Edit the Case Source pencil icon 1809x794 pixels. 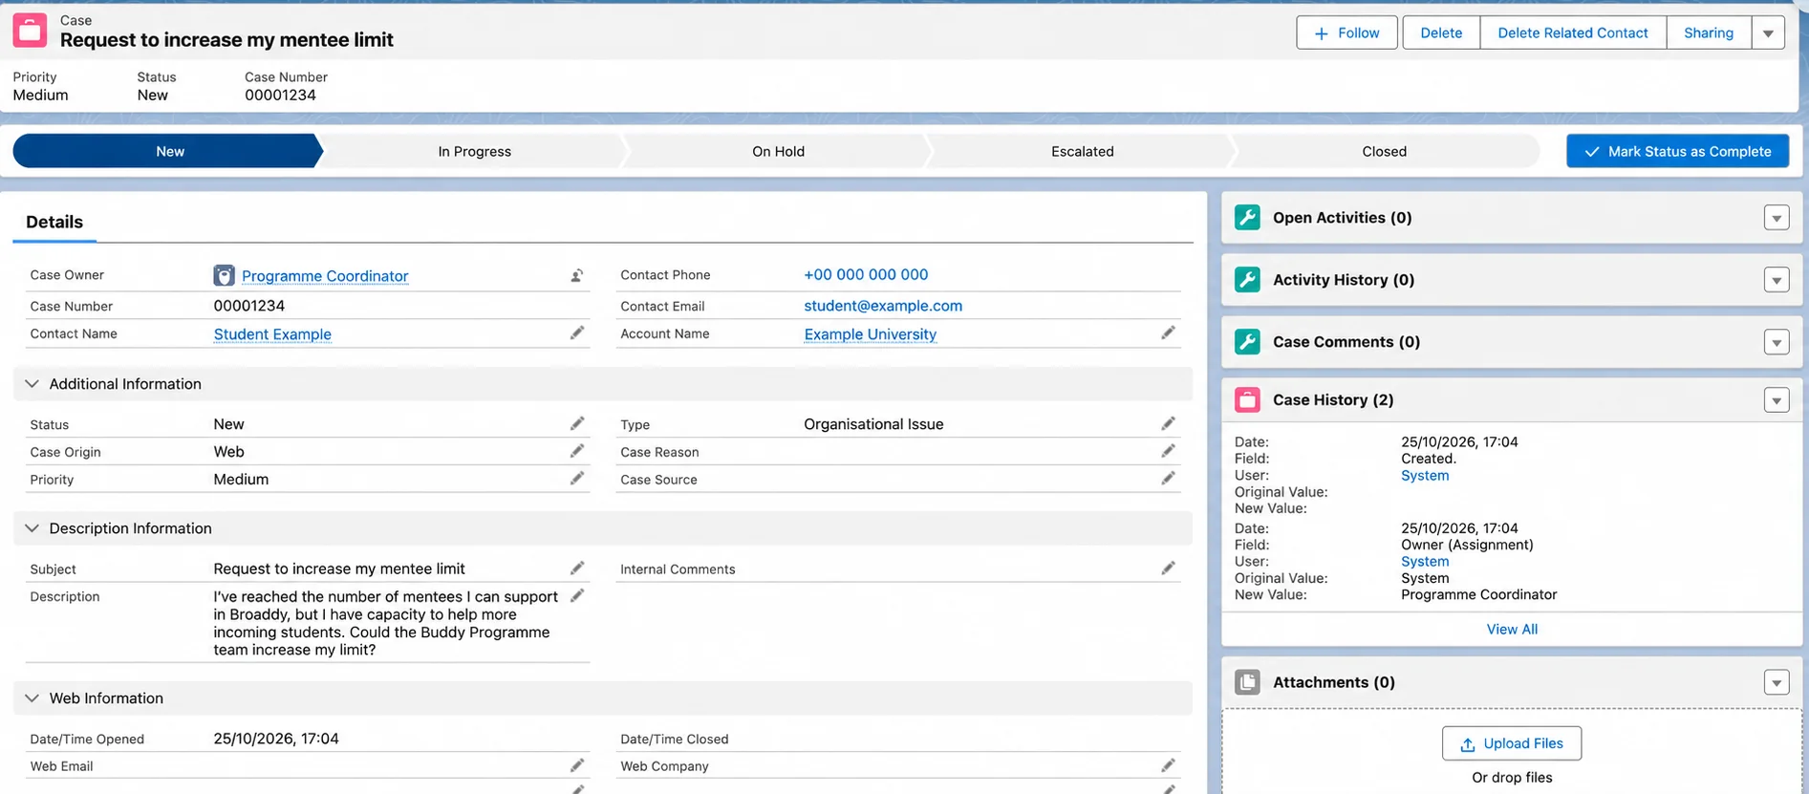[x=1168, y=479]
